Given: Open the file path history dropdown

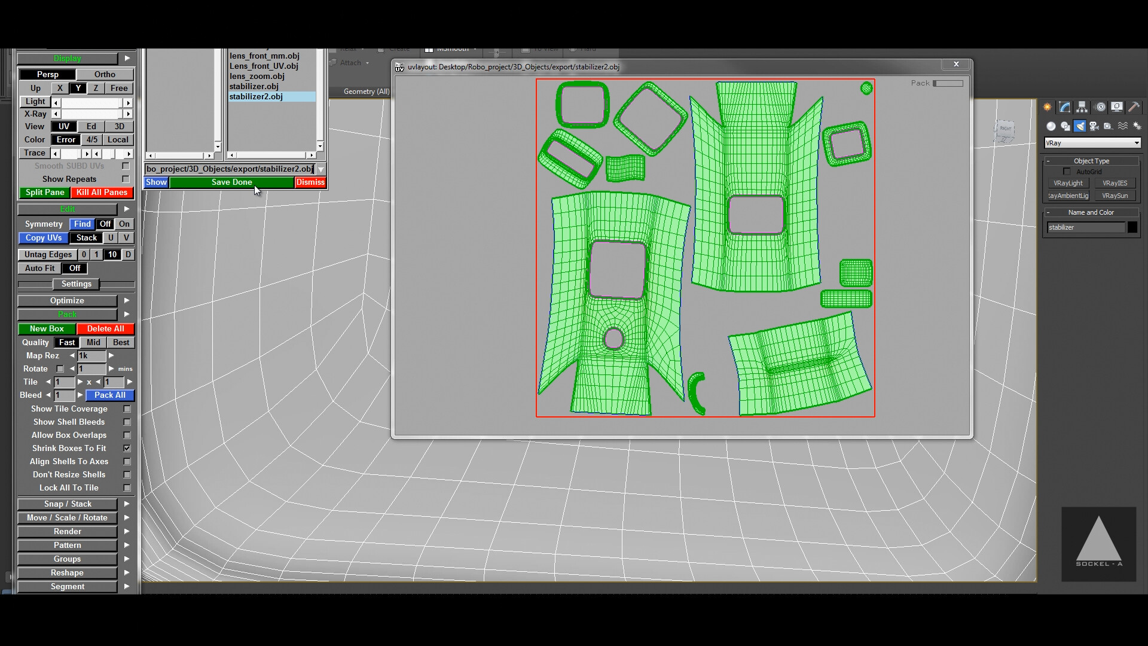Looking at the screenshot, I should [x=321, y=169].
